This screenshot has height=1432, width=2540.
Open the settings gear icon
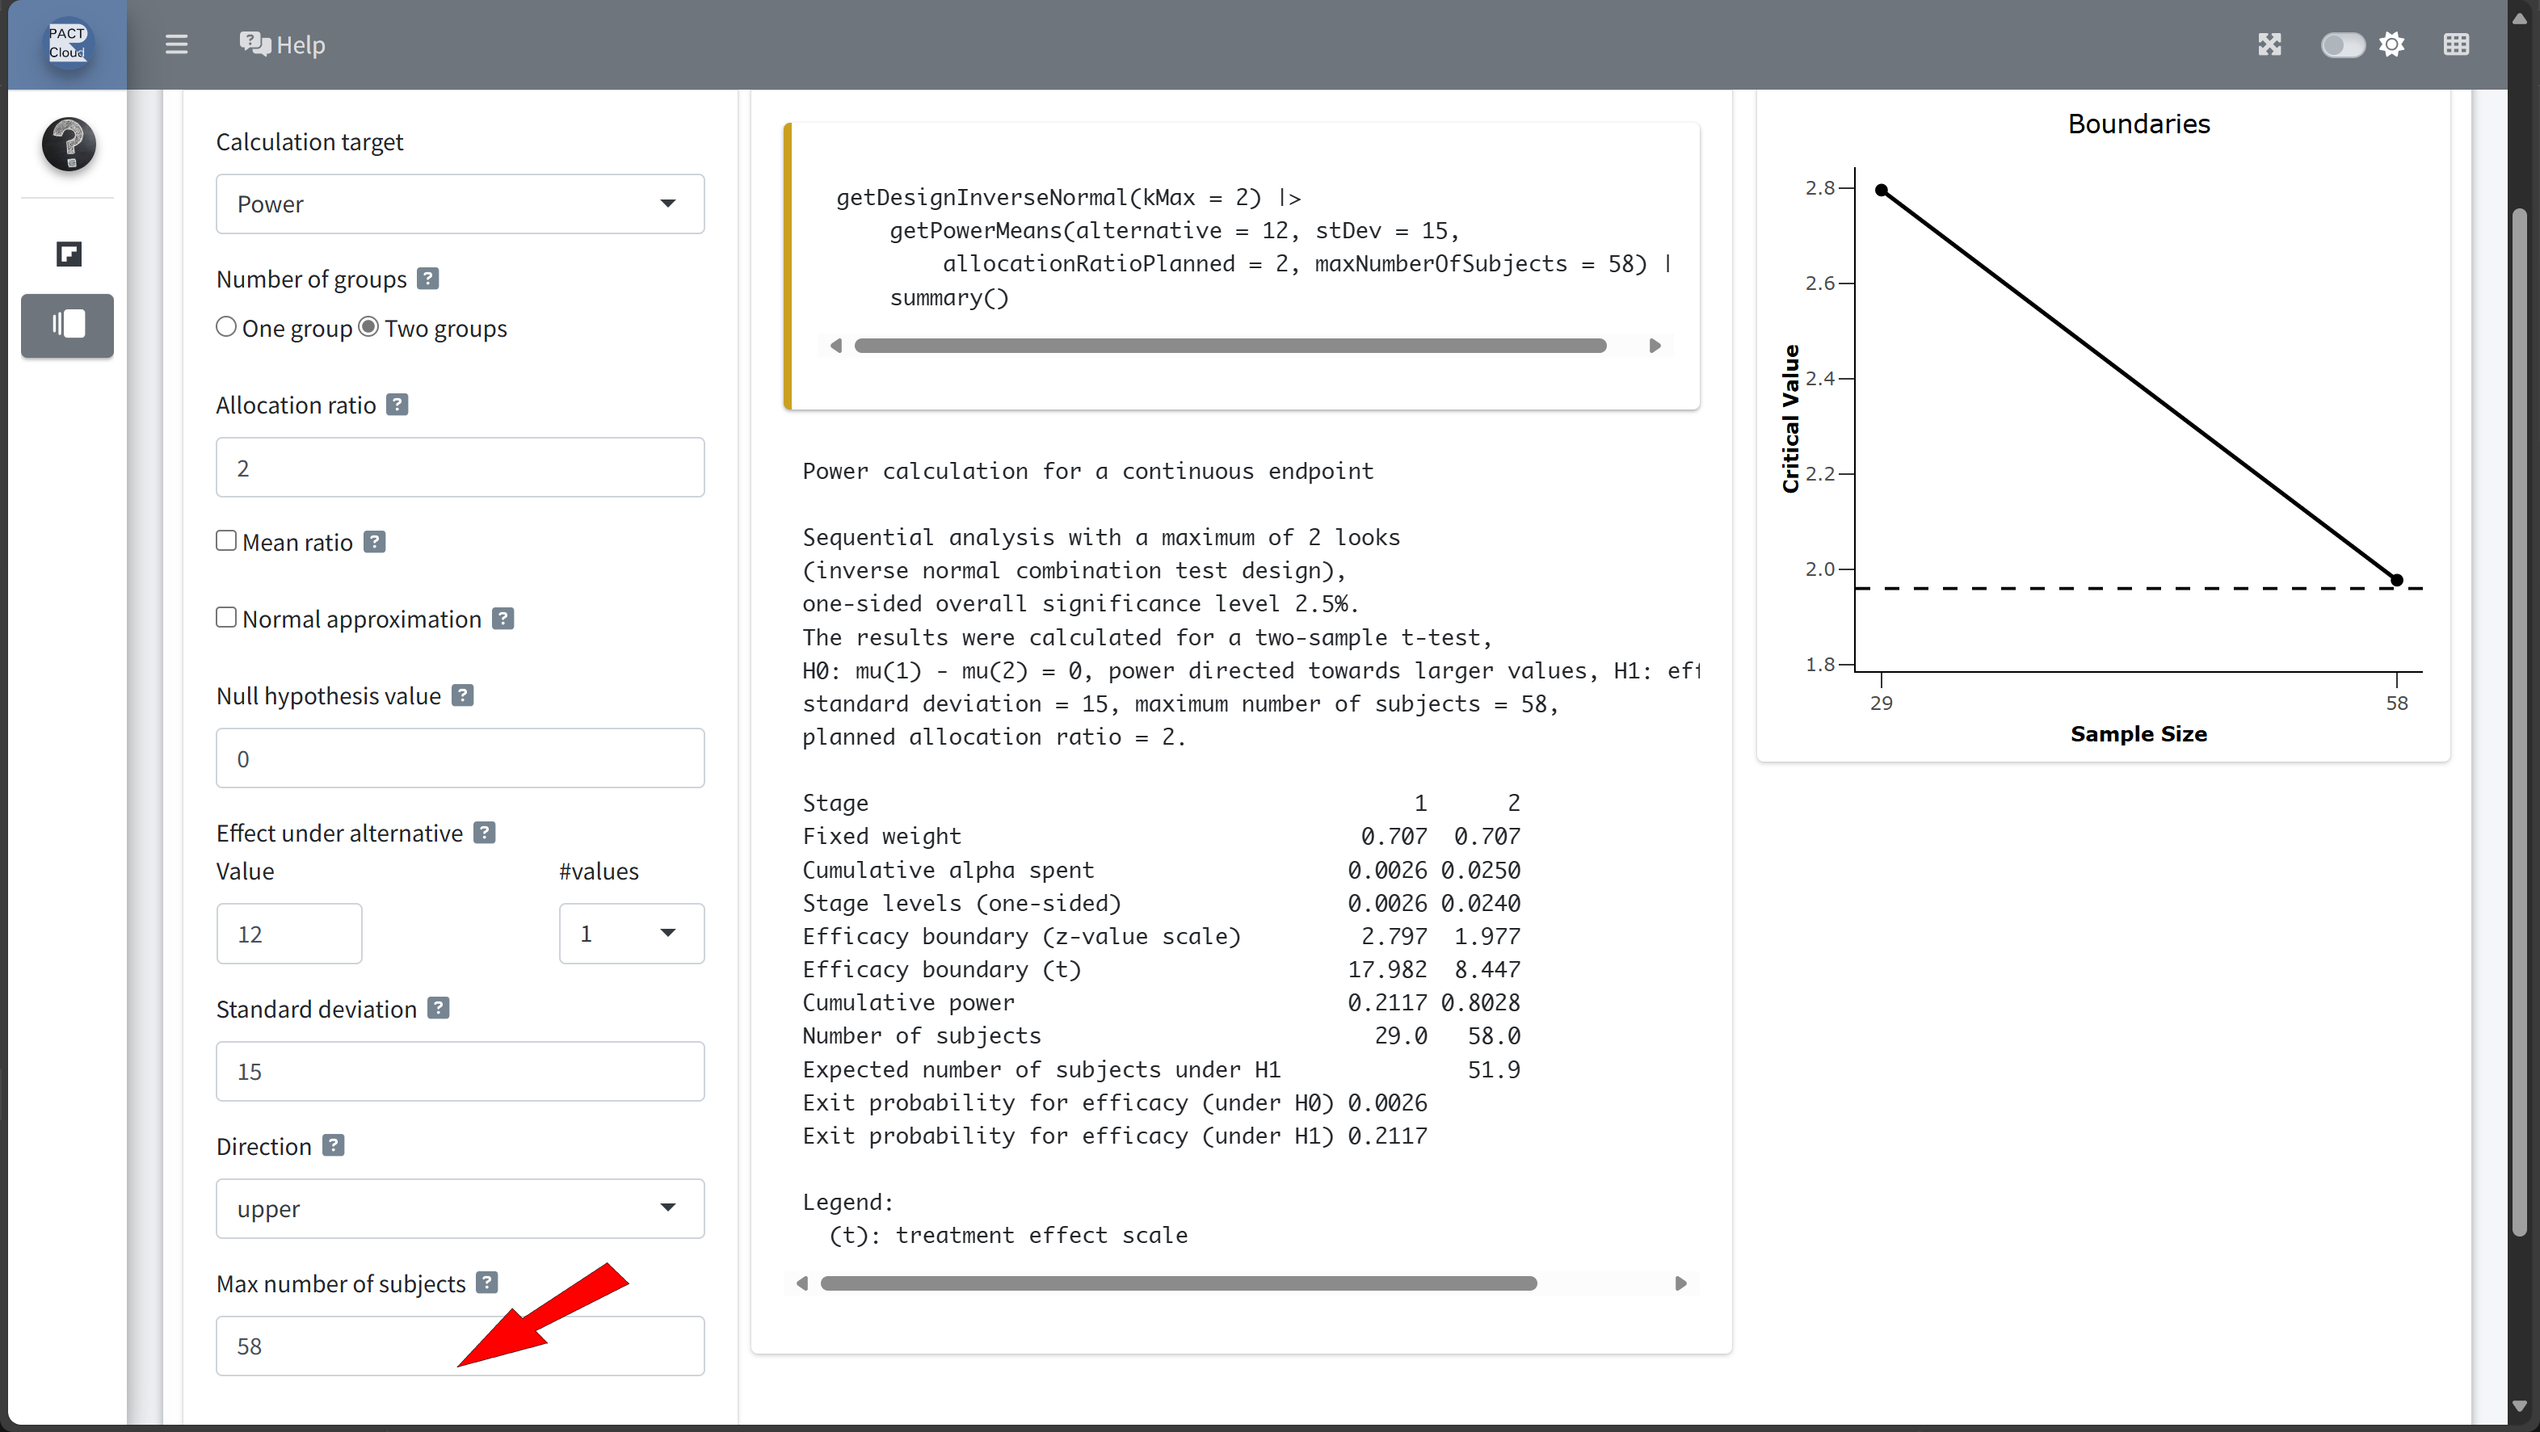pyautogui.click(x=2392, y=44)
